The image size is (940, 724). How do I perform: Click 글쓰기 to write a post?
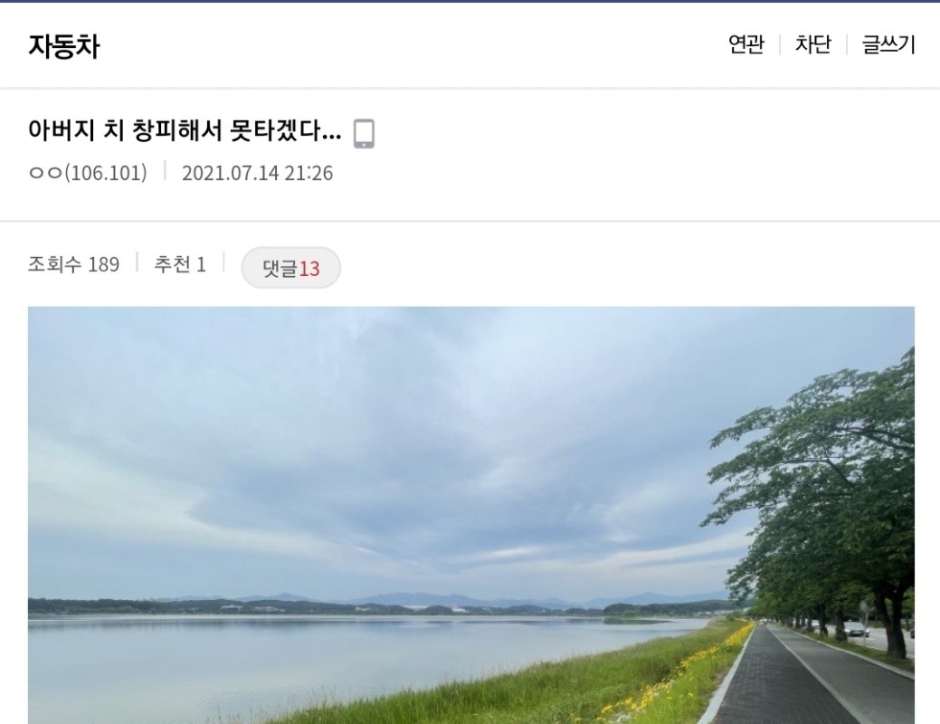tap(888, 44)
